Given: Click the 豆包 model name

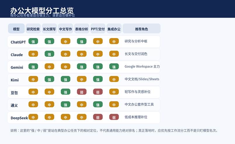Looking at the screenshot, I should 14,92.
